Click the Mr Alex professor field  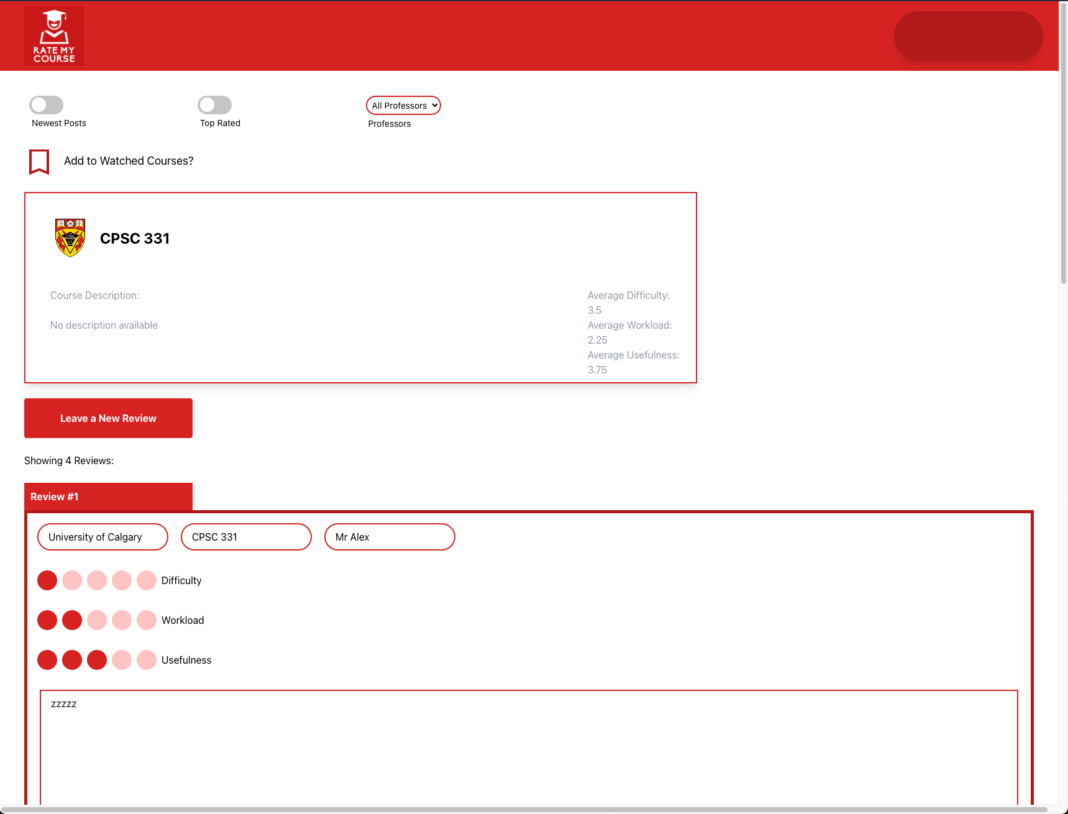(x=390, y=537)
